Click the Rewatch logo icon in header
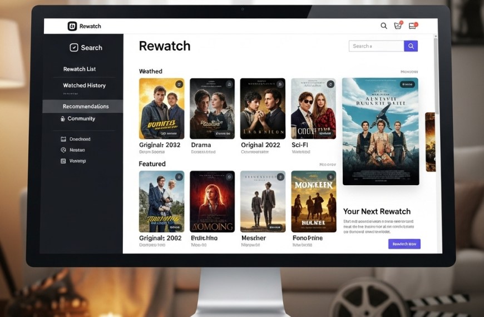484x317 pixels. pos(72,26)
